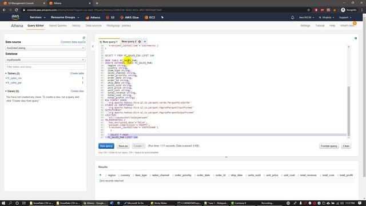Screen dimensions: 366x206
Task: Go back in the browser
Action: click(4, 10)
